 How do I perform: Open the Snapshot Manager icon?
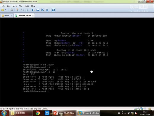[27, 10]
